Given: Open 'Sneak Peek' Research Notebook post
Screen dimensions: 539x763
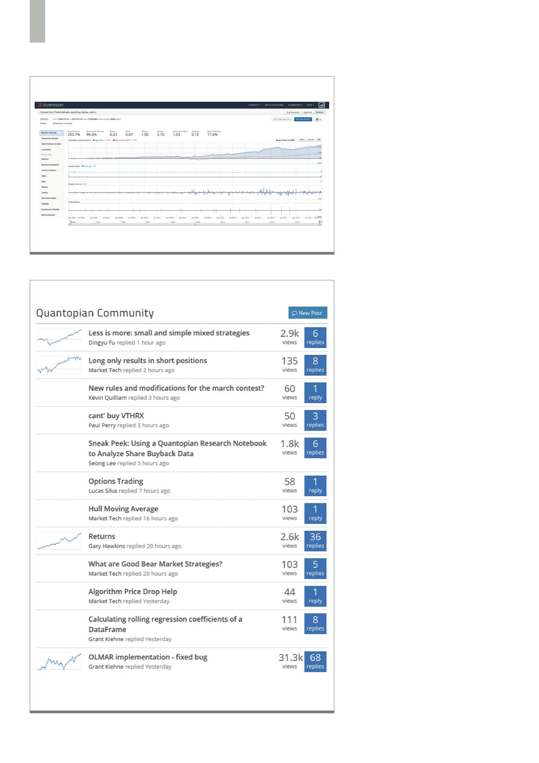Looking at the screenshot, I should coord(177,448).
